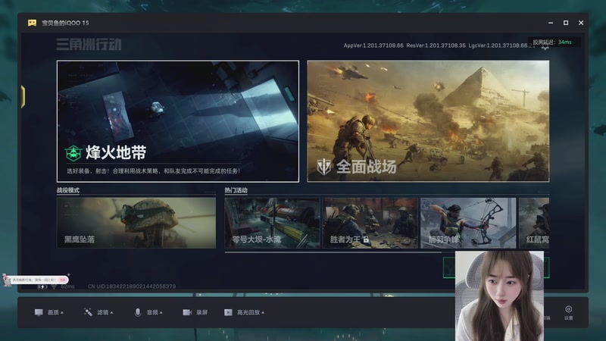Select the 黑鹰坠落 campaign card
The image size is (606, 341).
136,223
